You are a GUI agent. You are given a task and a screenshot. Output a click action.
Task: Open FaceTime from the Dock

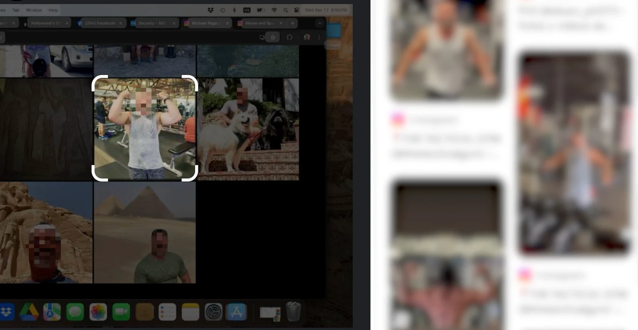click(x=121, y=312)
